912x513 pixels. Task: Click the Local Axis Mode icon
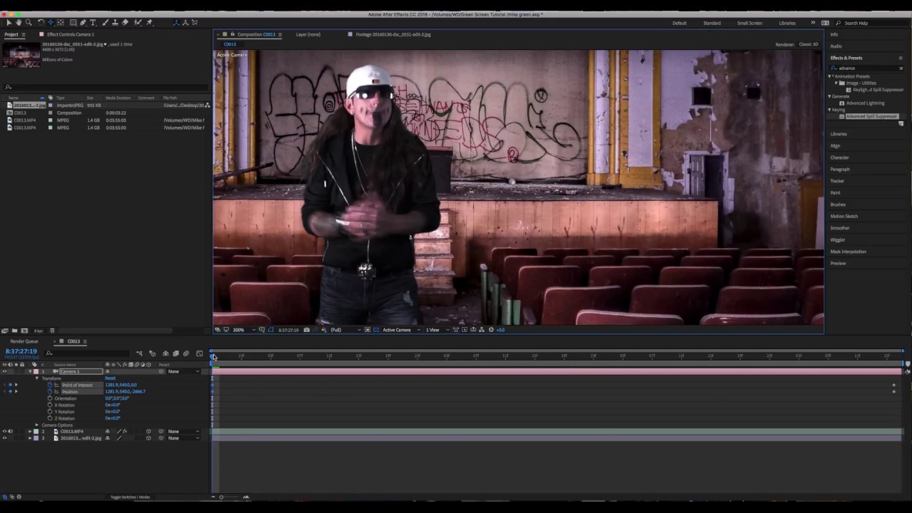[x=176, y=23]
